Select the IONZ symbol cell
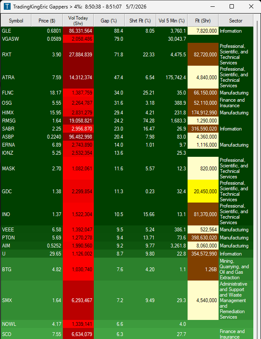This screenshot has height=339, width=261. point(16,153)
